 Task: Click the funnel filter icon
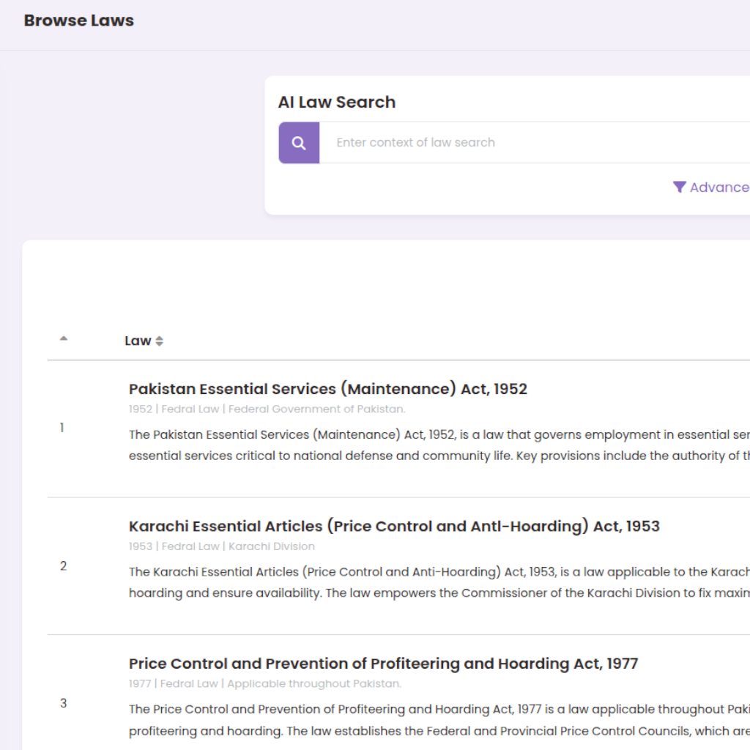(679, 187)
